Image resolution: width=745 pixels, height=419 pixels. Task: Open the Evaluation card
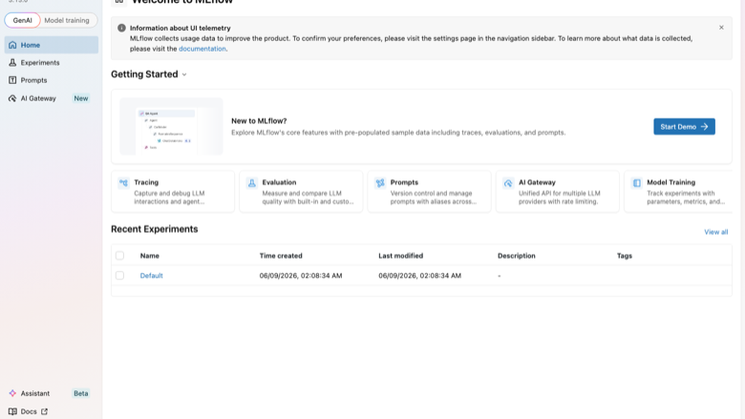[x=301, y=192]
